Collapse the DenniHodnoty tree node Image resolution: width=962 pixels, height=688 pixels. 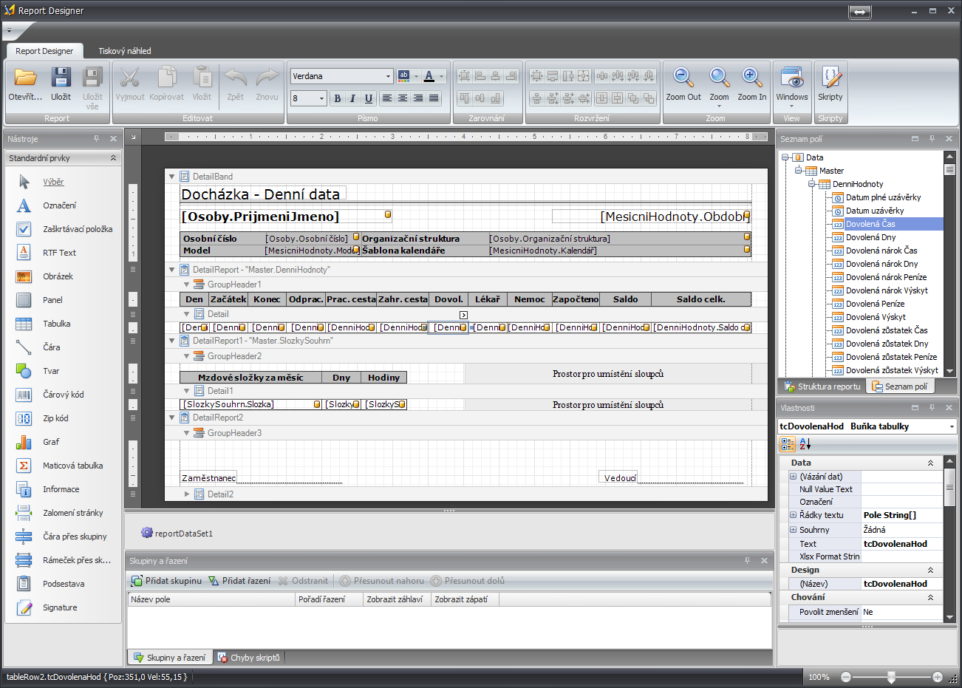pos(811,184)
